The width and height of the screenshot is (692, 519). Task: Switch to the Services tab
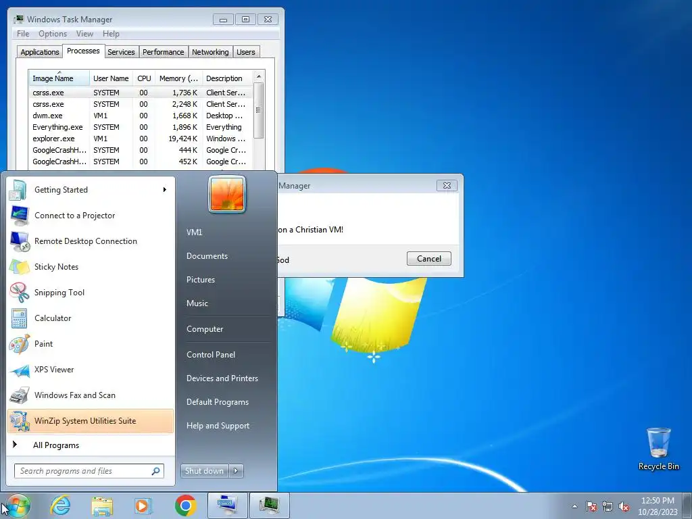click(x=121, y=52)
